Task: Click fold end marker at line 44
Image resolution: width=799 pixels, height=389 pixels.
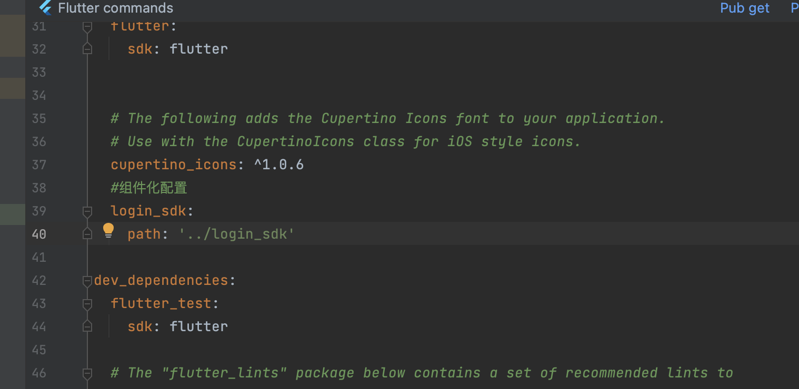Action: coord(87,326)
